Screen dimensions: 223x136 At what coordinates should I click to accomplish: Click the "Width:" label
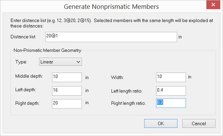point(117,77)
